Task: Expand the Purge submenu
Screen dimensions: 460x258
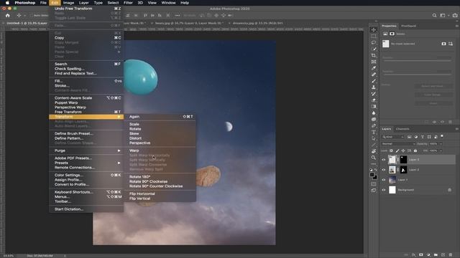Action: (86, 150)
